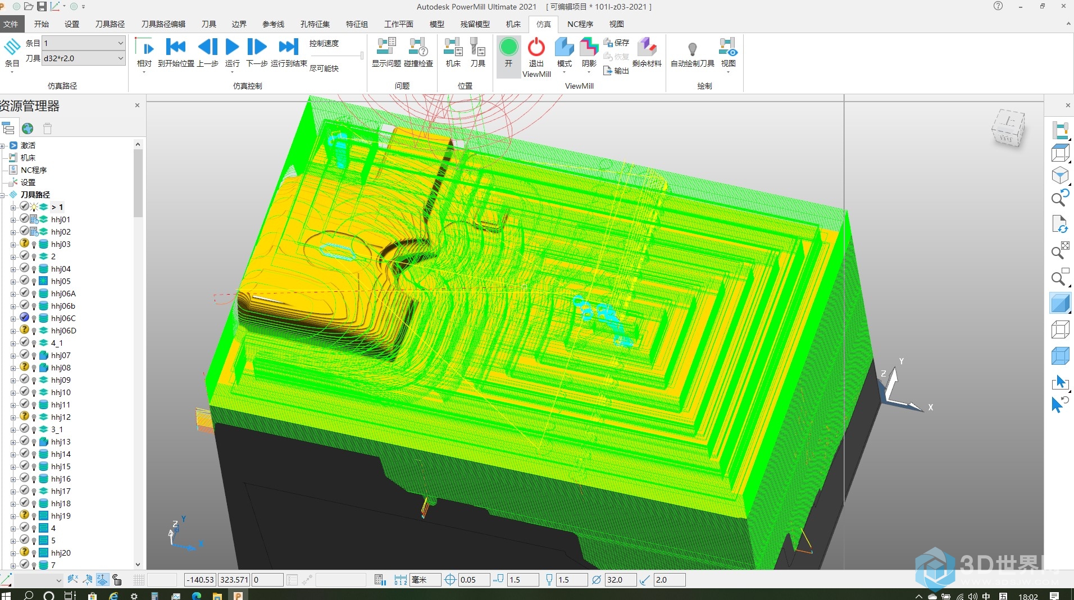Switch to the Boundary (边界) ribbon tab
The height and width of the screenshot is (600, 1074).
239,24
